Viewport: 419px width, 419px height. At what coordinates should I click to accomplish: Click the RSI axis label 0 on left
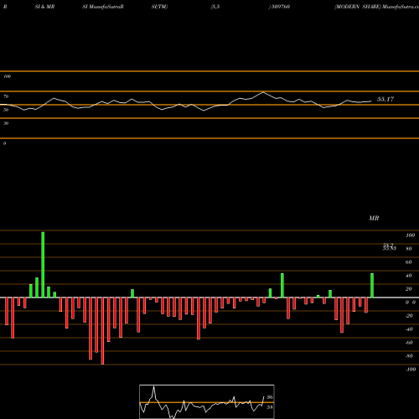click(x=5, y=143)
